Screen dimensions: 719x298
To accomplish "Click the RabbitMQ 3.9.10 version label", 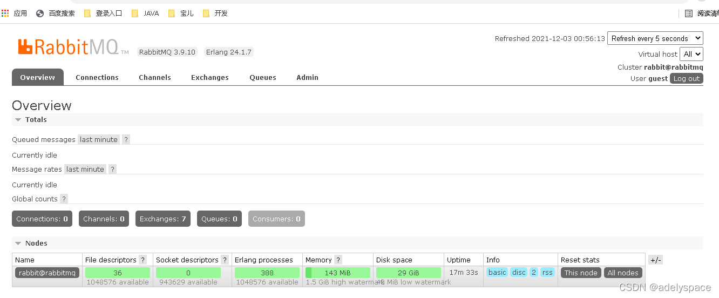I will pos(167,52).
